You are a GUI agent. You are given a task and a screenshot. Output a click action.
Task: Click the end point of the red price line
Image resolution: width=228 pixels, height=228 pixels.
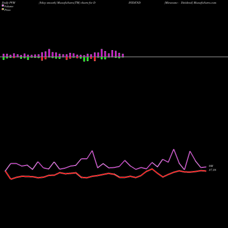click(x=206, y=171)
